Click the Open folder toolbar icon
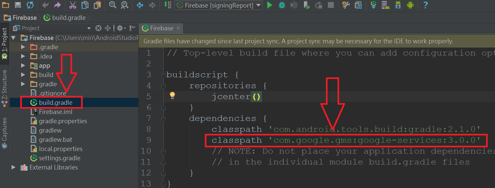495x188 pixels. 6,5
